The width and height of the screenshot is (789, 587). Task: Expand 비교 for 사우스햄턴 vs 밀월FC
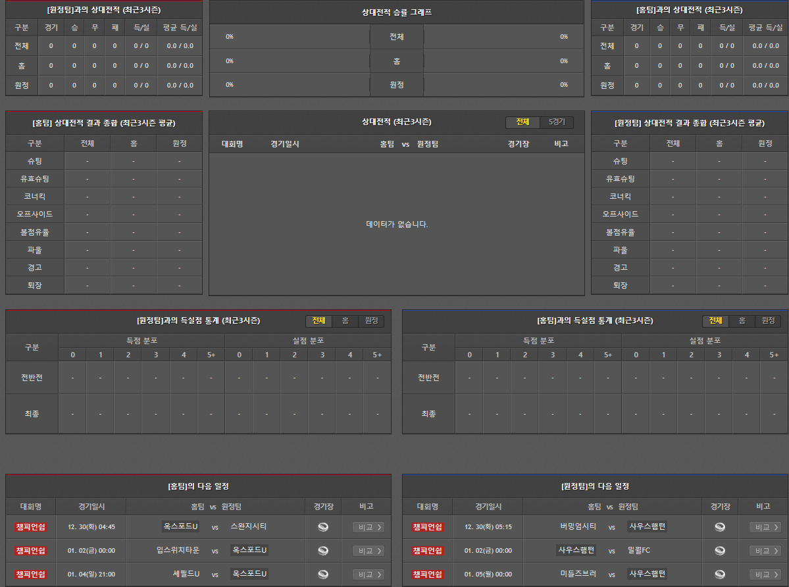pyautogui.click(x=765, y=551)
